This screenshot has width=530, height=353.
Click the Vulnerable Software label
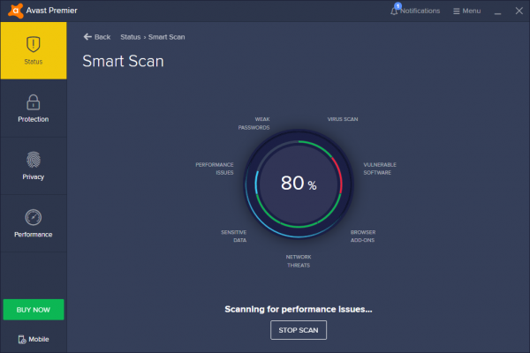click(x=380, y=168)
